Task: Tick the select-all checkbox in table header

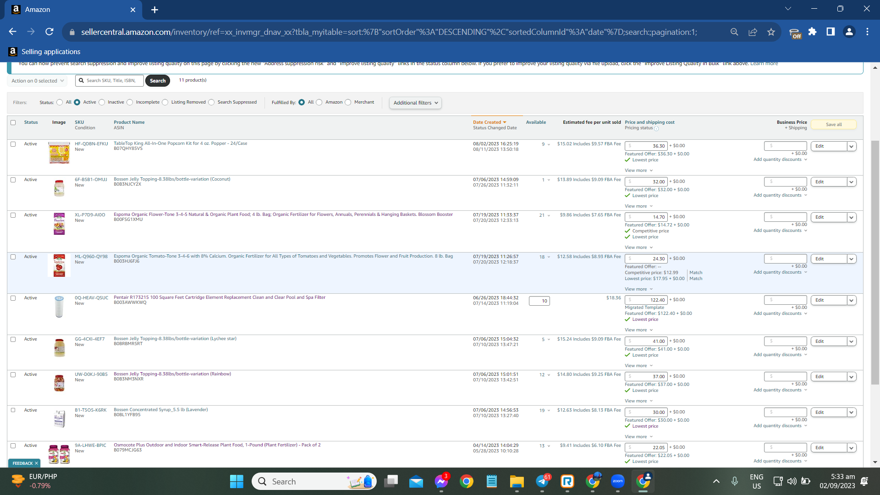Action: (x=13, y=122)
